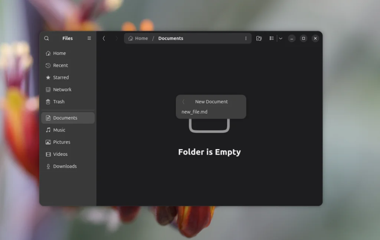Click the New Document menu header
This screenshot has height=240, width=380.
[x=212, y=101]
